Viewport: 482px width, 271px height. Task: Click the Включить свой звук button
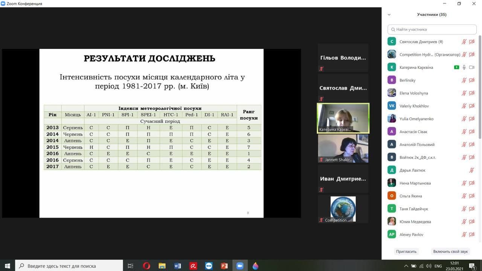click(x=450, y=251)
